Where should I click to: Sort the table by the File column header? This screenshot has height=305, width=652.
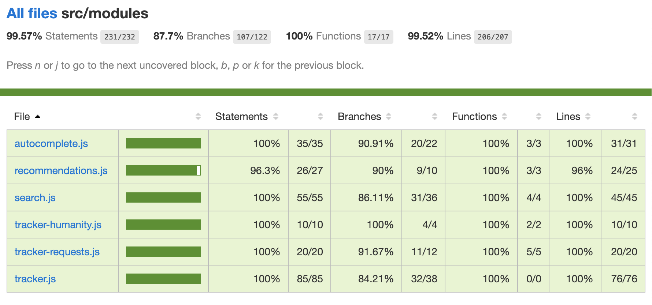(x=22, y=117)
